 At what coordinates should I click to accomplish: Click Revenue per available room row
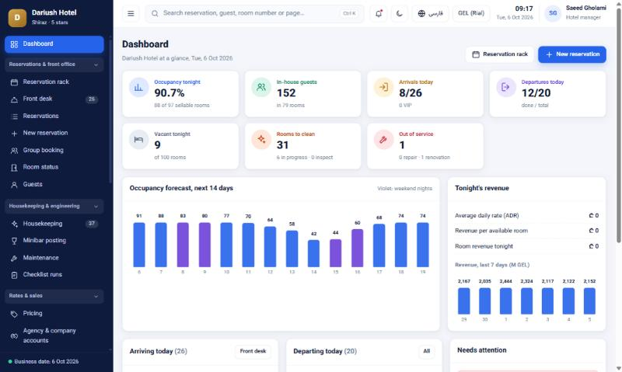pos(527,231)
